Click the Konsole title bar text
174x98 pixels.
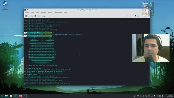pos(87,10)
